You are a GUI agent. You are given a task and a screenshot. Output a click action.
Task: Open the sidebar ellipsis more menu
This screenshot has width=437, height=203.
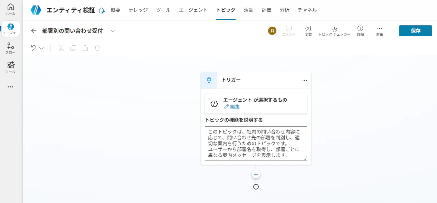10,87
